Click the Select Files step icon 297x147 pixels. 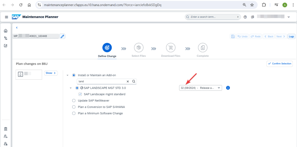[139, 48]
